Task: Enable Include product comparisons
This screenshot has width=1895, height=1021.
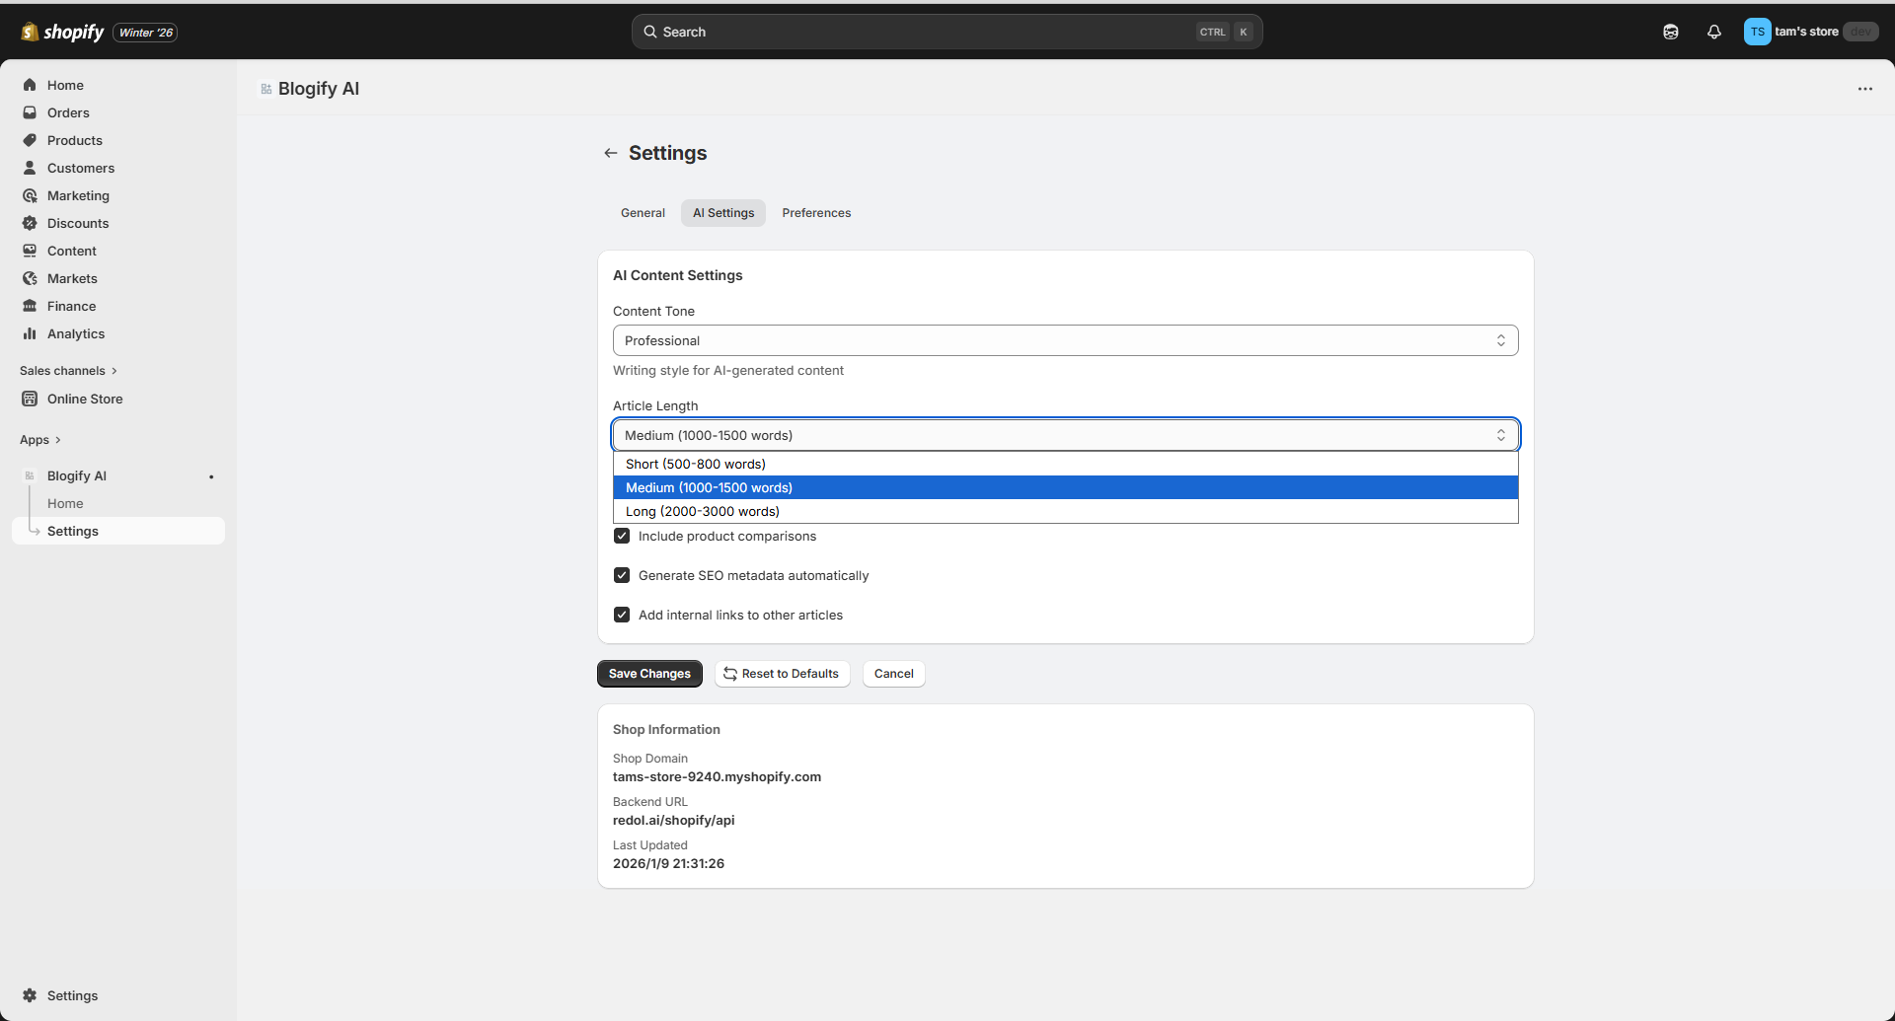Action: point(622,536)
